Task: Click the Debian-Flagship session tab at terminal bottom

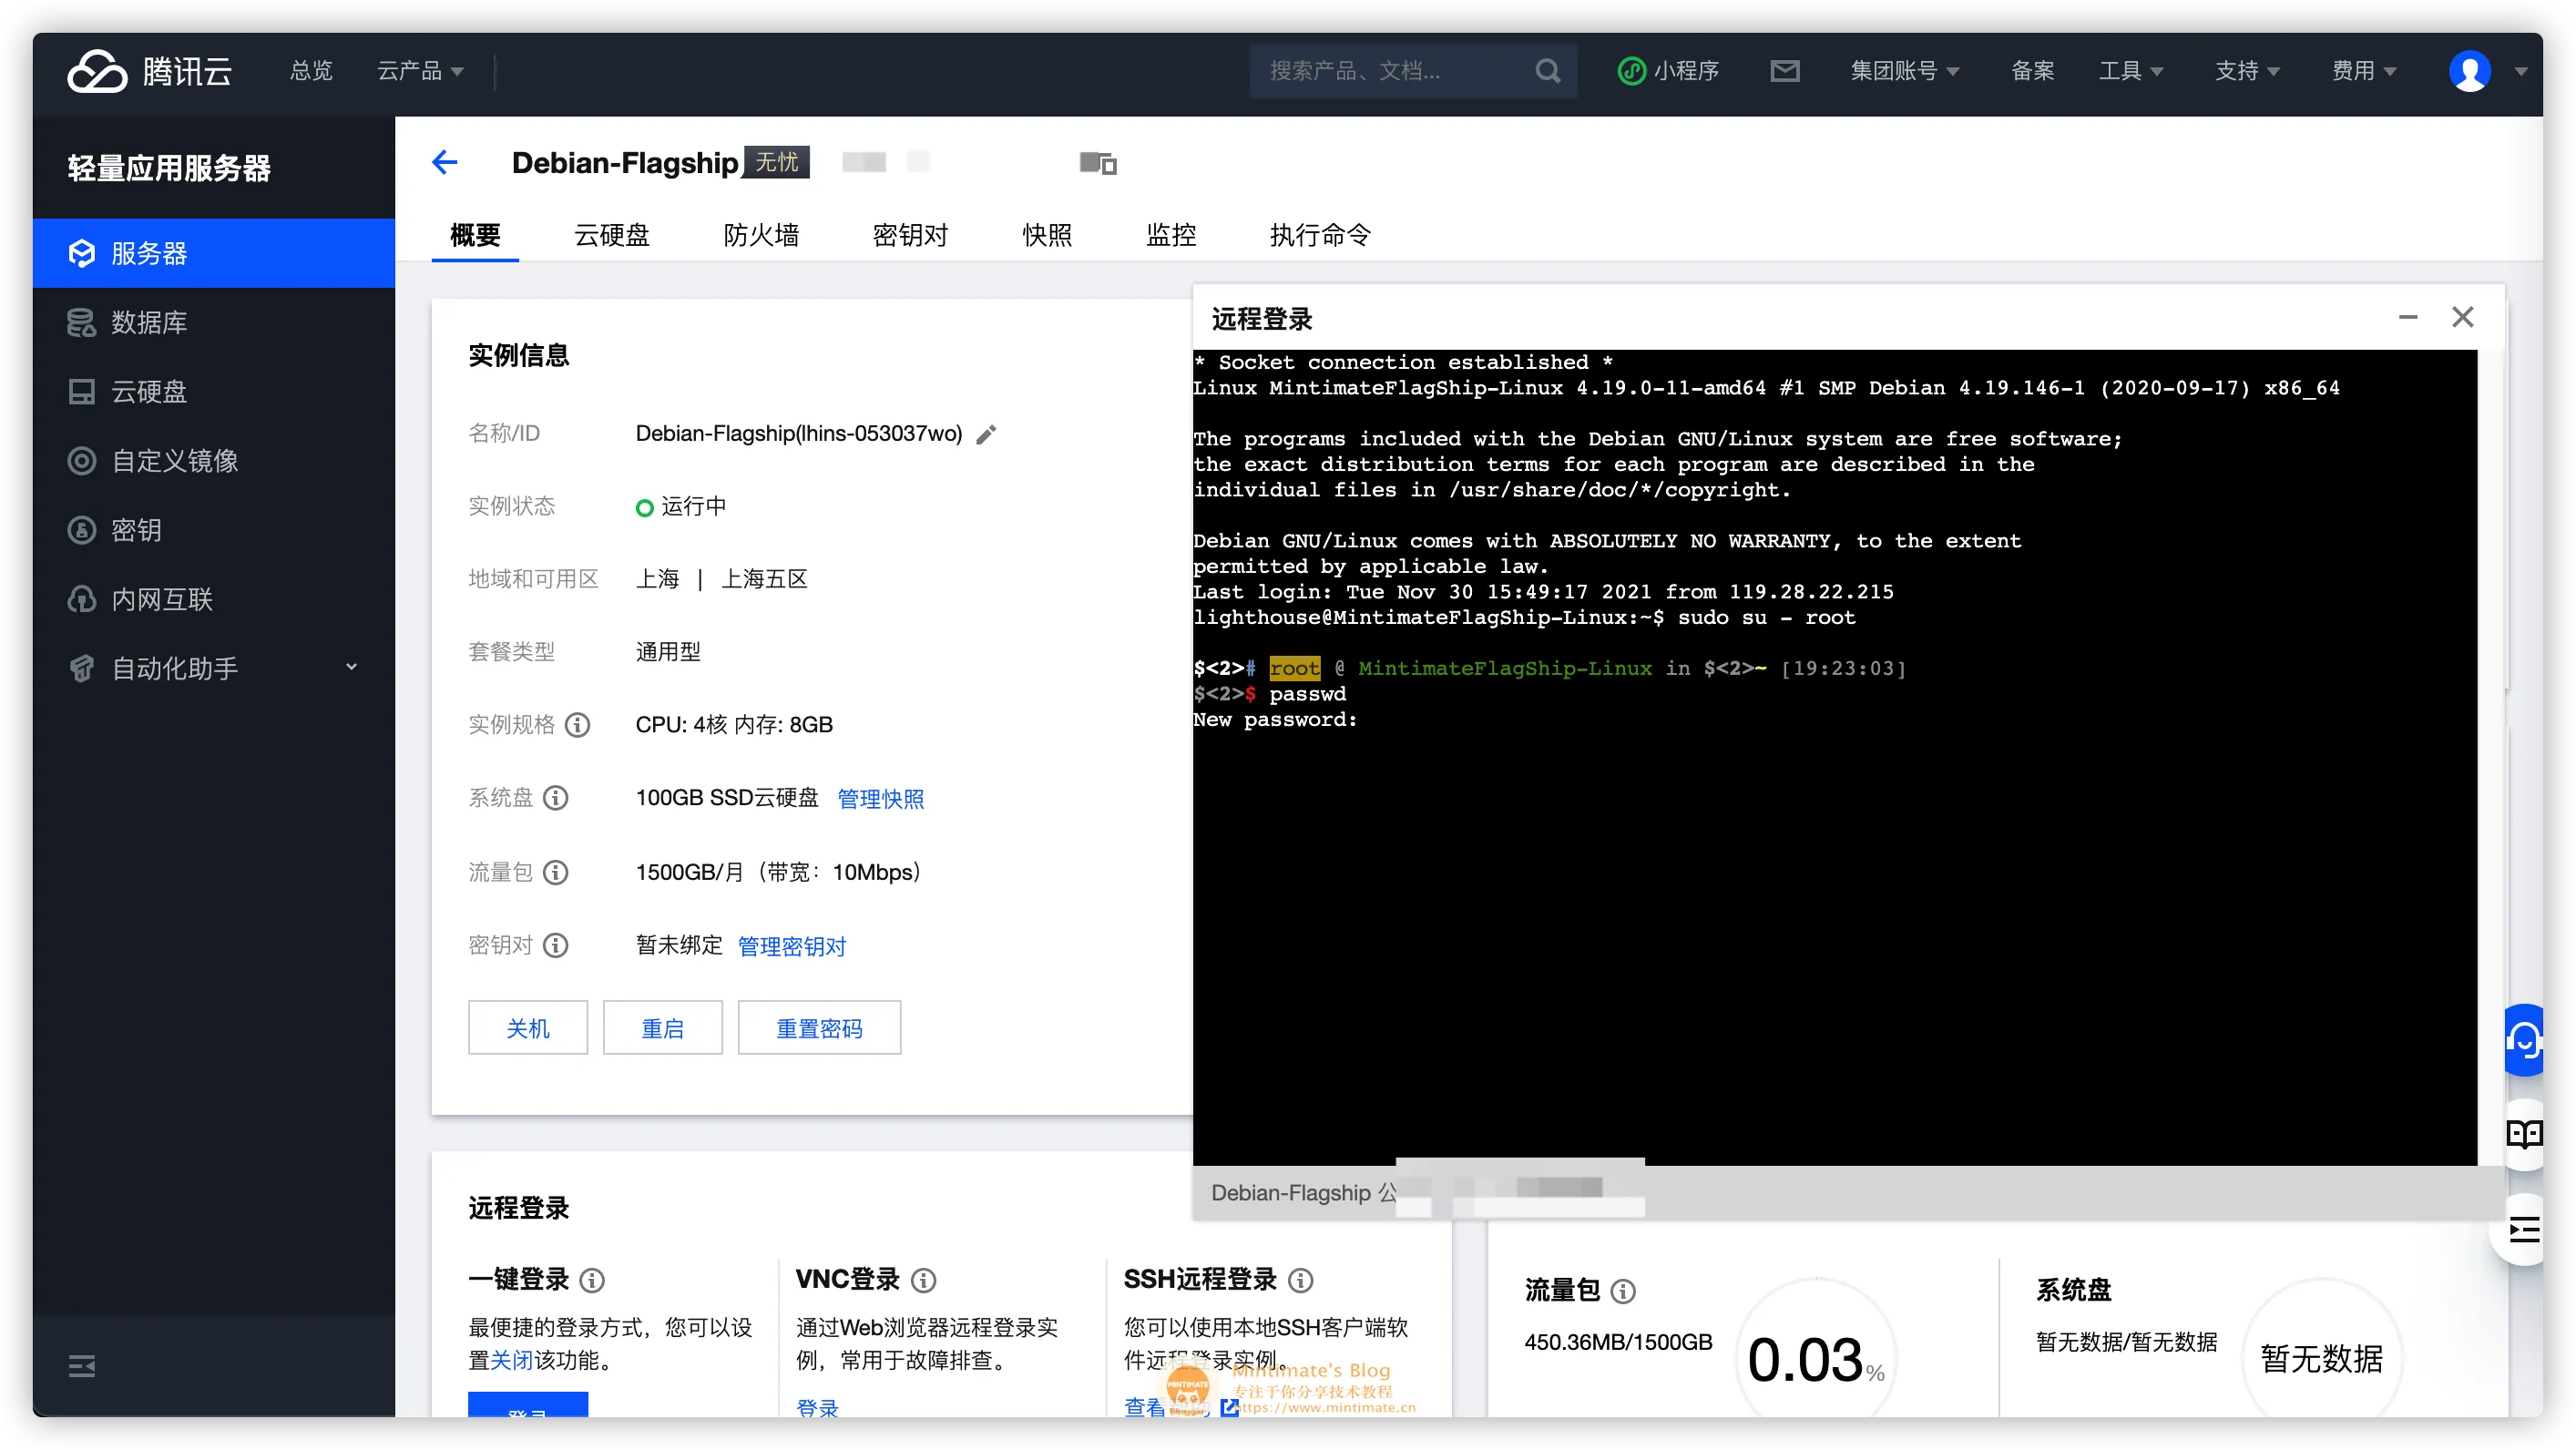Action: pyautogui.click(x=1304, y=1193)
